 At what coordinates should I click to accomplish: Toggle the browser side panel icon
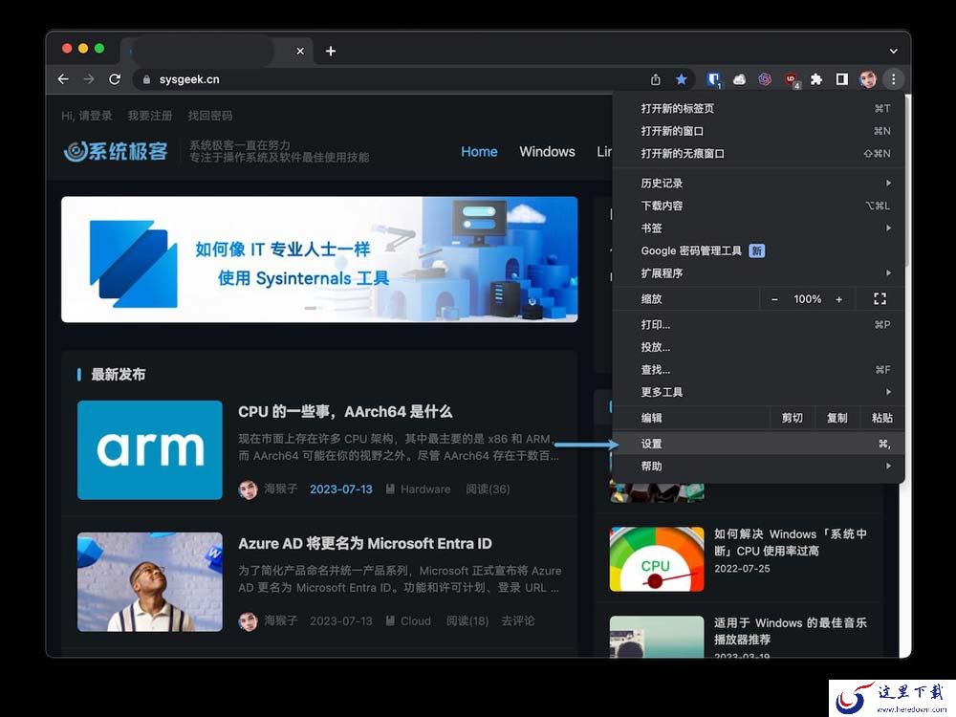point(841,79)
